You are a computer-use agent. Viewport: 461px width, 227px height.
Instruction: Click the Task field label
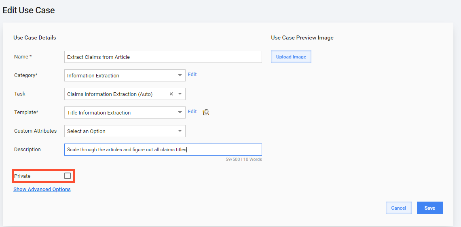pos(20,94)
